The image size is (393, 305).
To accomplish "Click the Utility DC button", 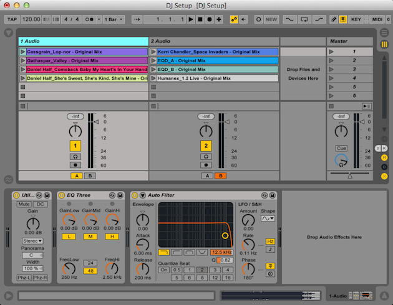I will [41, 204].
